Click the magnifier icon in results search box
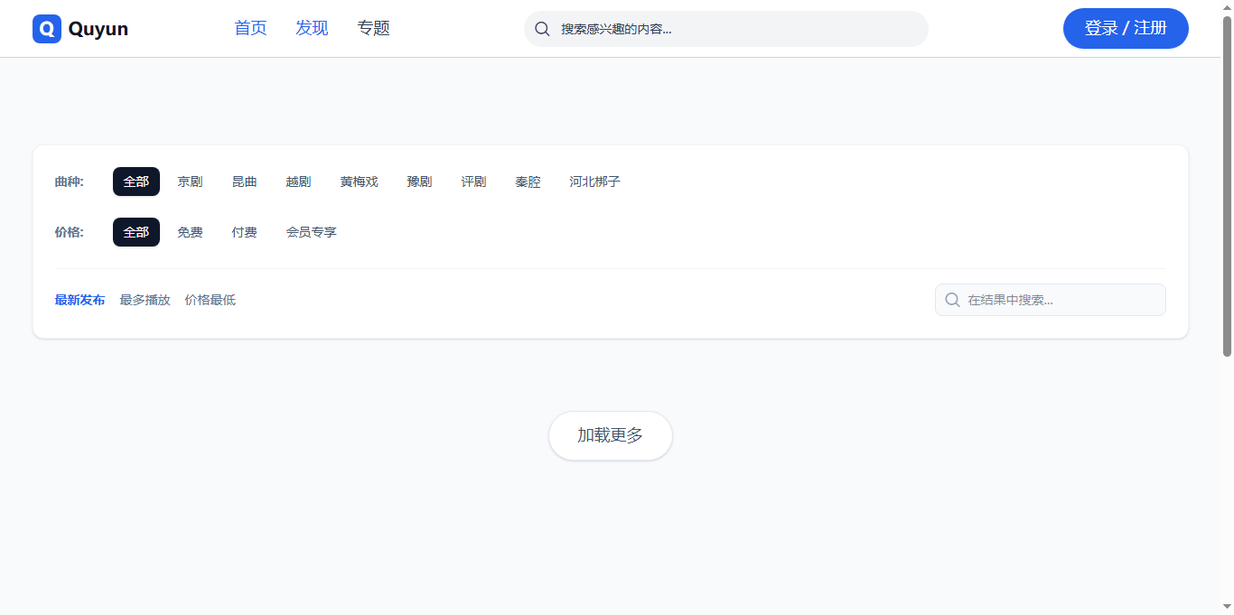This screenshot has height=615, width=1234. 952,300
